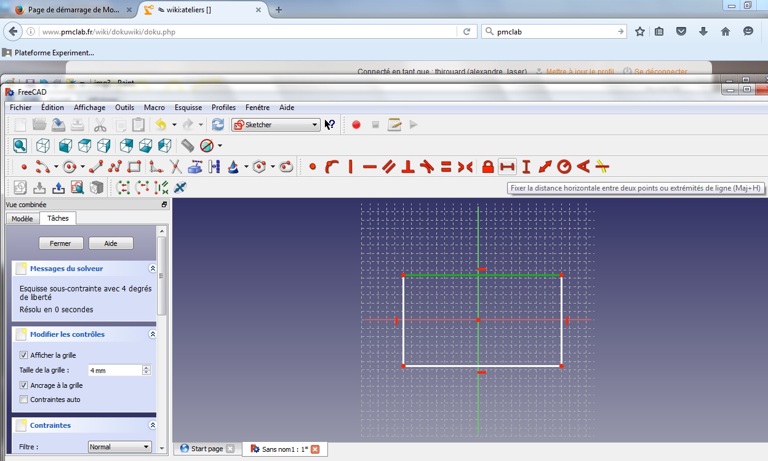Click the fit all view icon
This screenshot has height=461, width=768.
tap(20, 146)
